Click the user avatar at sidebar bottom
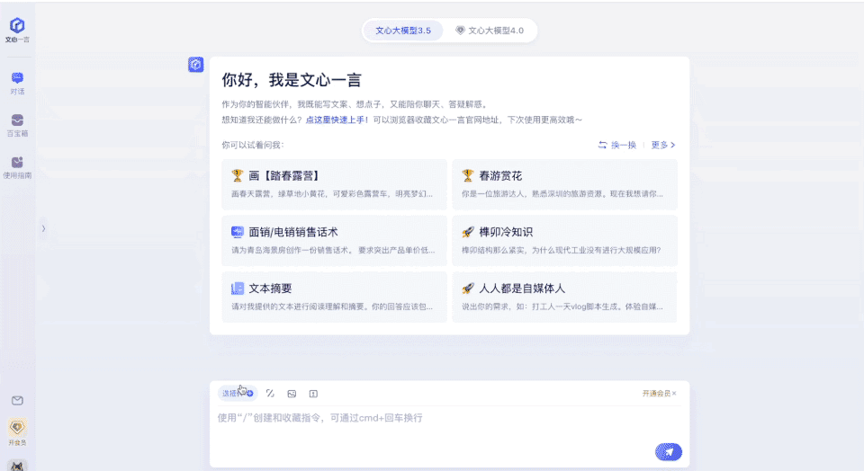The image size is (864, 471). pyautogui.click(x=17, y=466)
